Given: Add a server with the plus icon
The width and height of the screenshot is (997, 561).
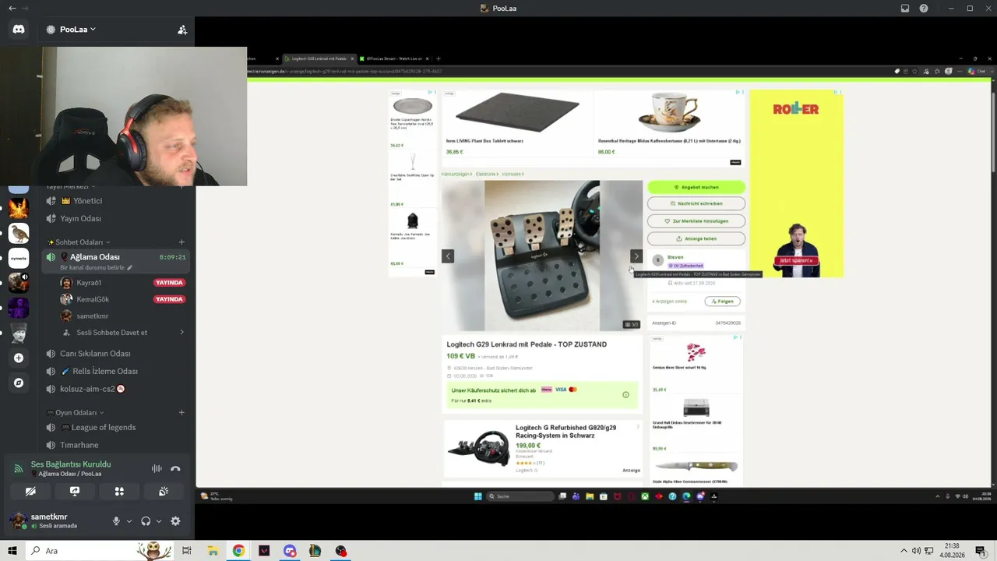Looking at the screenshot, I should click(x=19, y=358).
